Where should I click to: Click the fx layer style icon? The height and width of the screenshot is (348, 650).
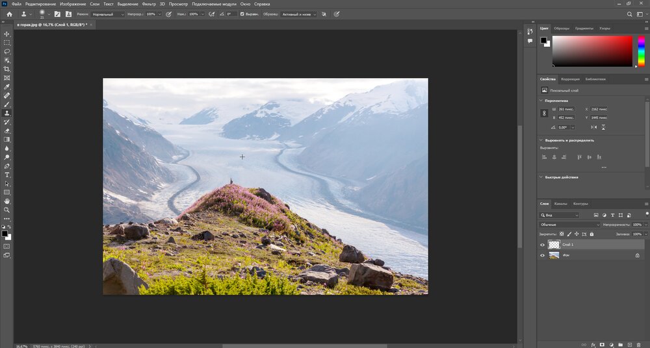tap(593, 344)
